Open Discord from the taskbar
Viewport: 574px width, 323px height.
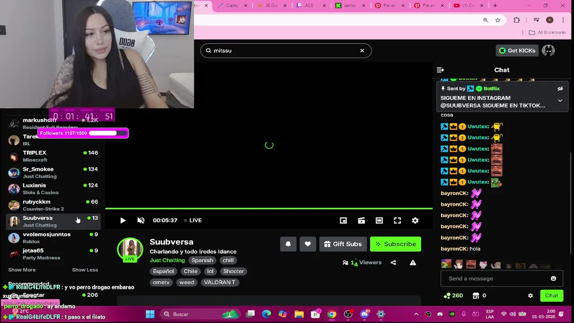[364, 314]
